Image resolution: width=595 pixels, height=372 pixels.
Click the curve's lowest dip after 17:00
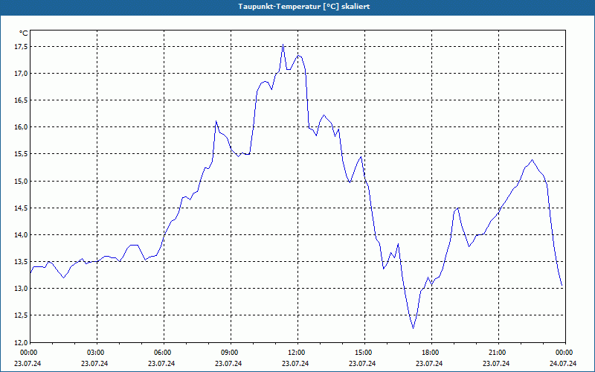click(413, 328)
